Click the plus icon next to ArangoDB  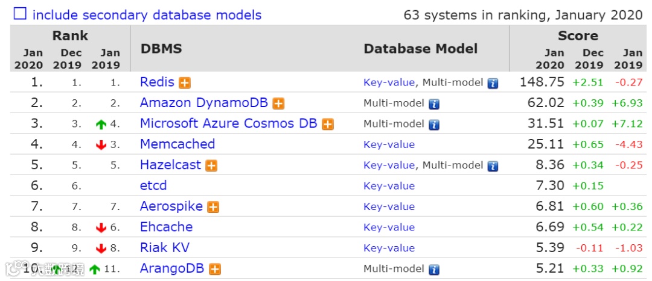(214, 270)
